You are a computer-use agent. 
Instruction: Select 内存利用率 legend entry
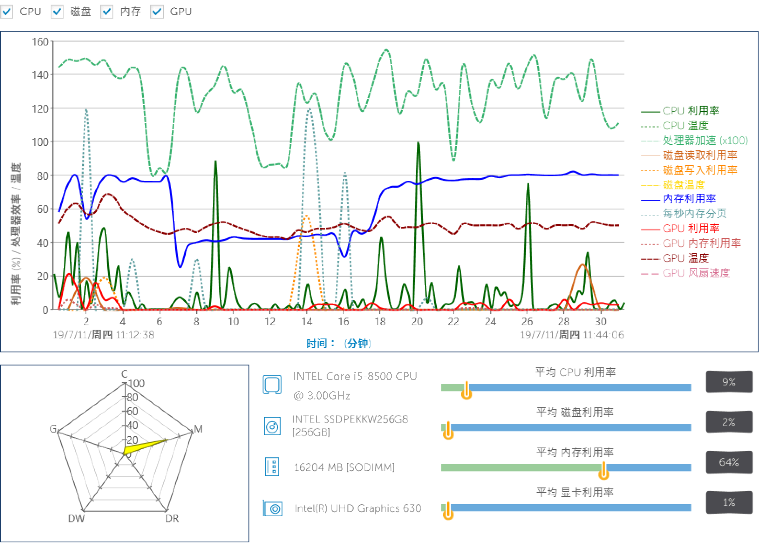coord(689,199)
